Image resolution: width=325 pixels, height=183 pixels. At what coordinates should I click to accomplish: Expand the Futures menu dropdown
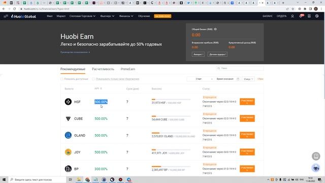107,16
